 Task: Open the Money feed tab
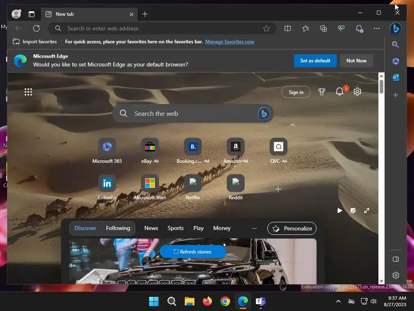[222, 228]
